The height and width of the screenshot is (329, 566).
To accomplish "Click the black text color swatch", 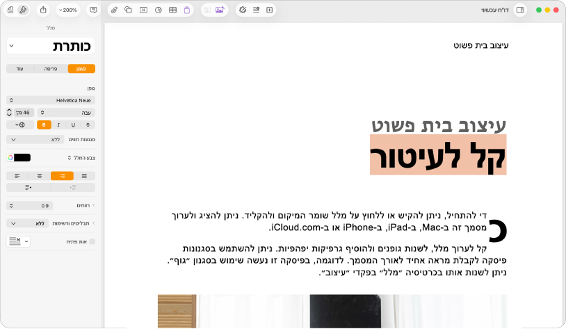I will tap(22, 158).
